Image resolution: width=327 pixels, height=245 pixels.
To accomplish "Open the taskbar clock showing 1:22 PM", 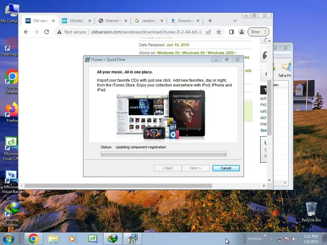I will coord(311,239).
